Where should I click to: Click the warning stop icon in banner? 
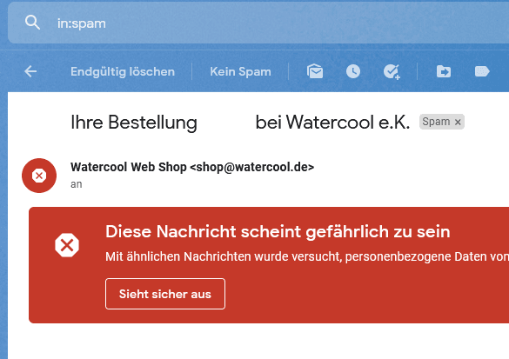[x=67, y=245]
